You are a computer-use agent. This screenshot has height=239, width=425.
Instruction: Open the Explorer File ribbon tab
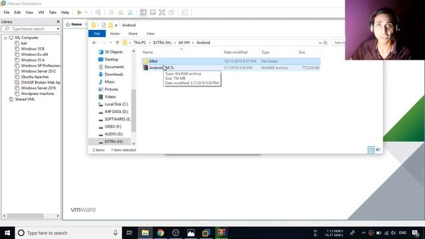[x=97, y=34]
